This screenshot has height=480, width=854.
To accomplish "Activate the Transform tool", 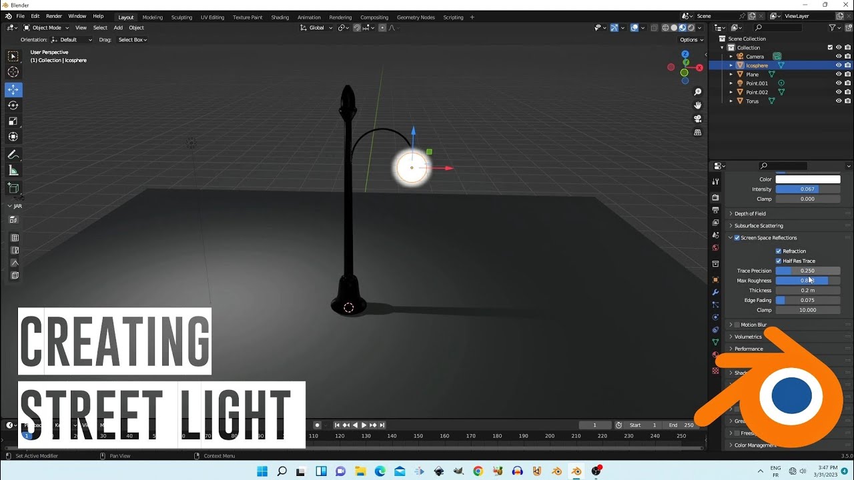I will 13,137.
